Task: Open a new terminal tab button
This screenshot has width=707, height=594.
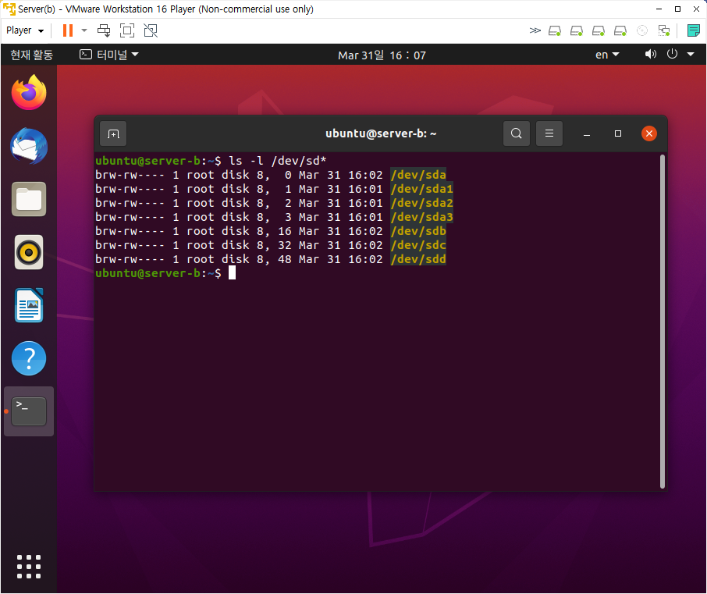Action: tap(113, 133)
